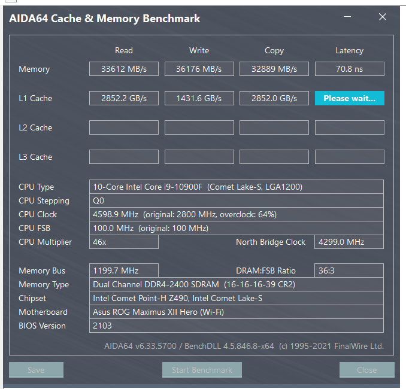
Task: Click the L3 Cache row label
Action: (35, 157)
